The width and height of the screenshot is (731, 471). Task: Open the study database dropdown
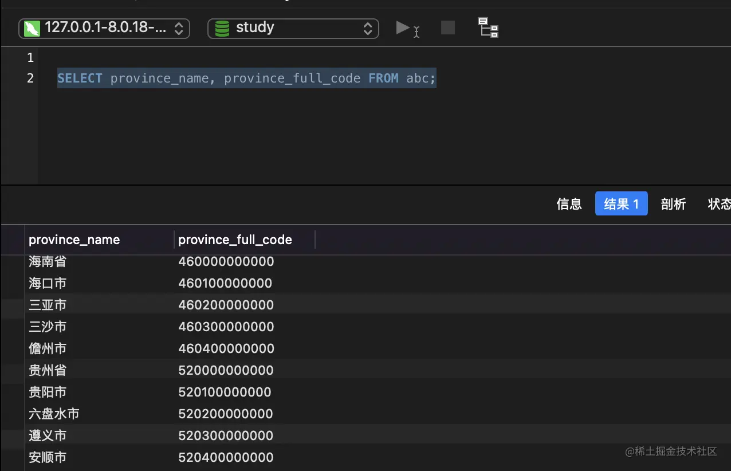click(293, 28)
